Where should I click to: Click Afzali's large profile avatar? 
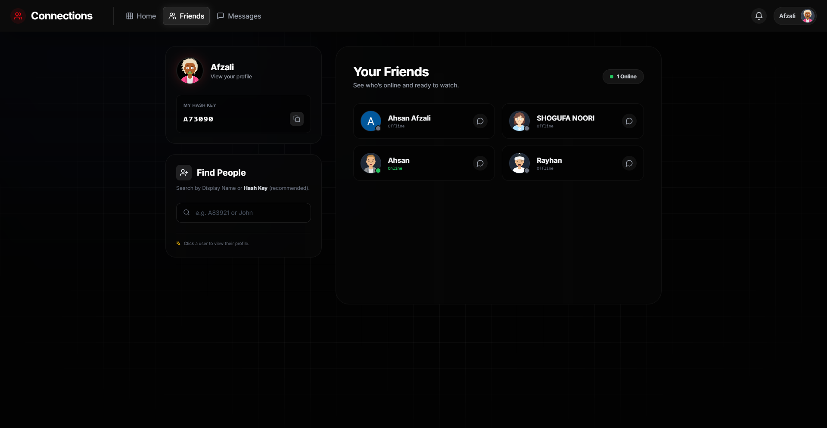[x=190, y=71]
